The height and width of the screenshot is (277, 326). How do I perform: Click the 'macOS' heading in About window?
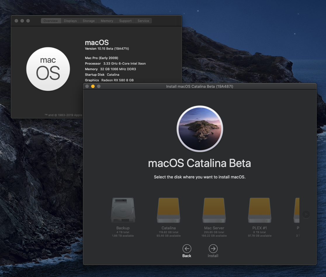point(97,43)
